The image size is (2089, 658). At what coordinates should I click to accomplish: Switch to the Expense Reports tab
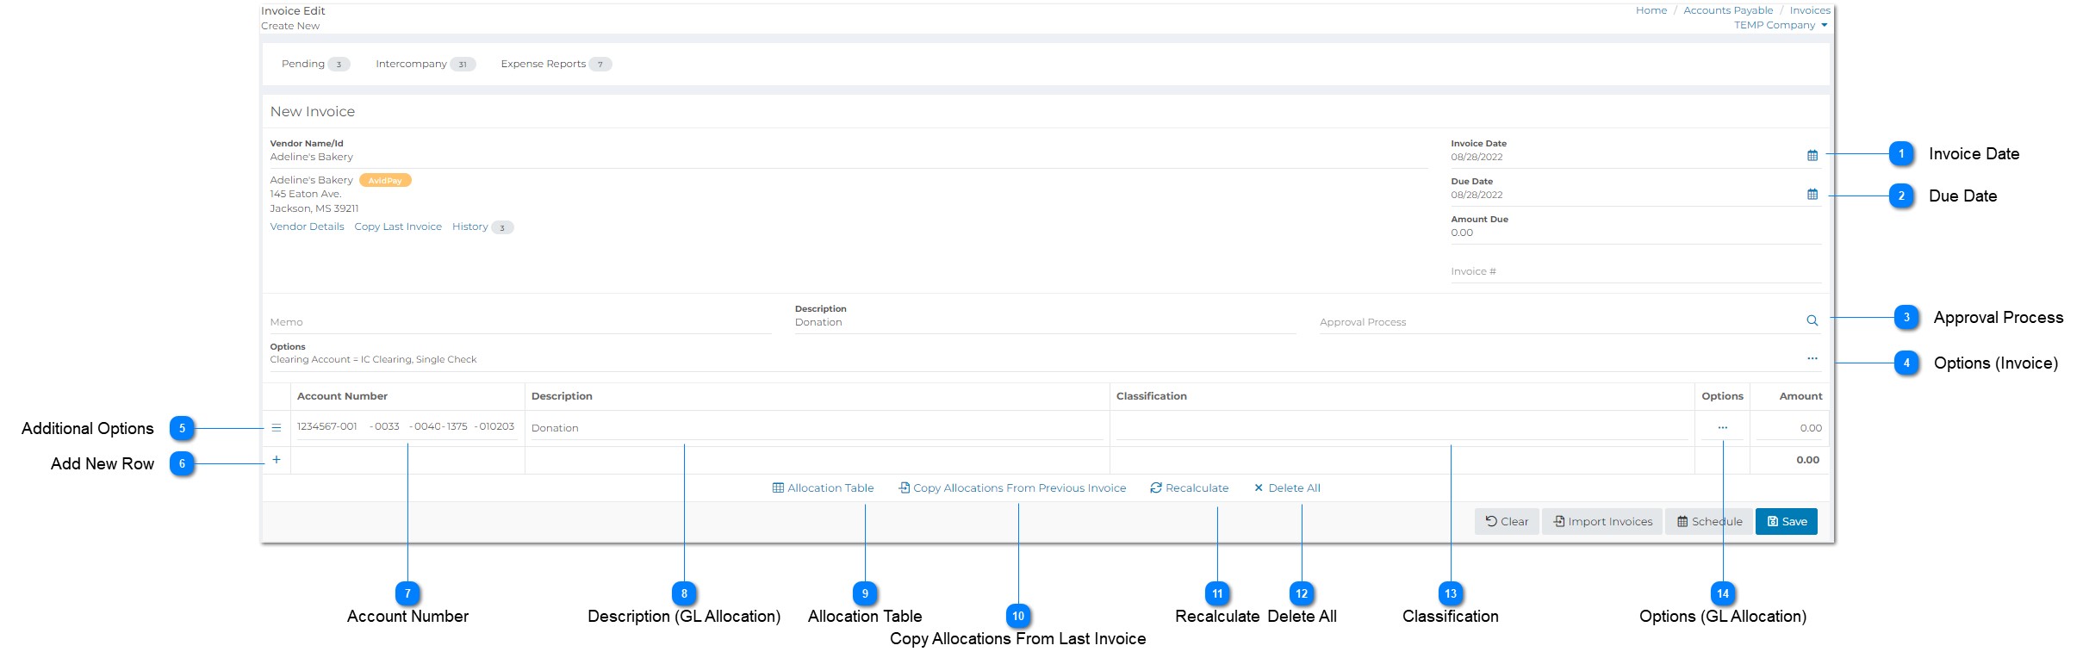[556, 64]
